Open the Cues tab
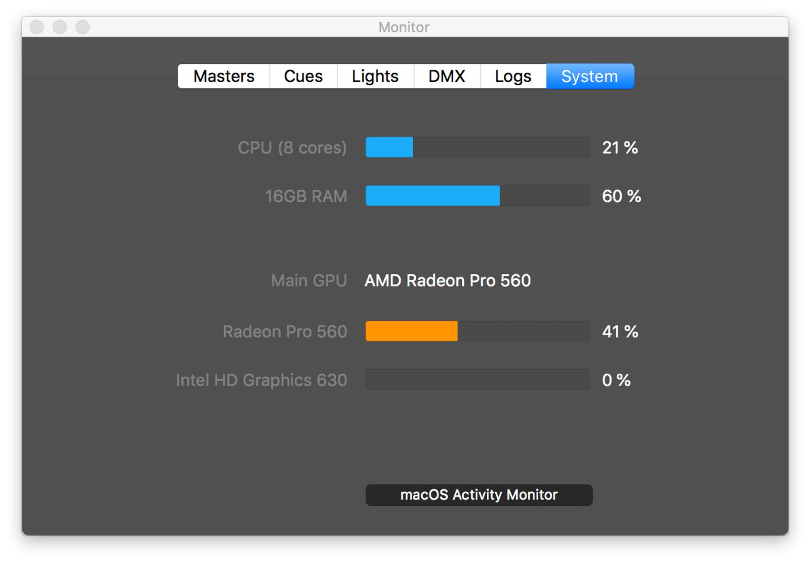Screen dimensions: 810x562 pyautogui.click(x=303, y=76)
